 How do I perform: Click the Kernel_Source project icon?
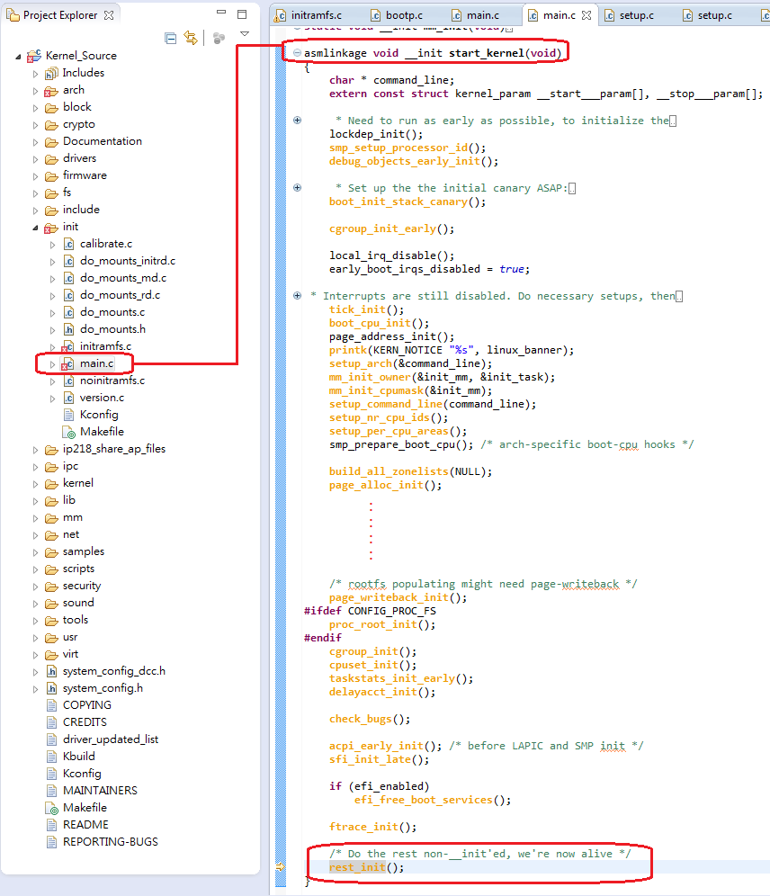[32, 55]
